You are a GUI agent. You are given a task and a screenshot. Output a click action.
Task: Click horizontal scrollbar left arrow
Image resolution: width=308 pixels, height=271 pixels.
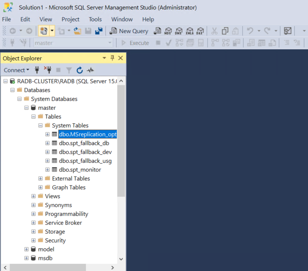click(5, 267)
